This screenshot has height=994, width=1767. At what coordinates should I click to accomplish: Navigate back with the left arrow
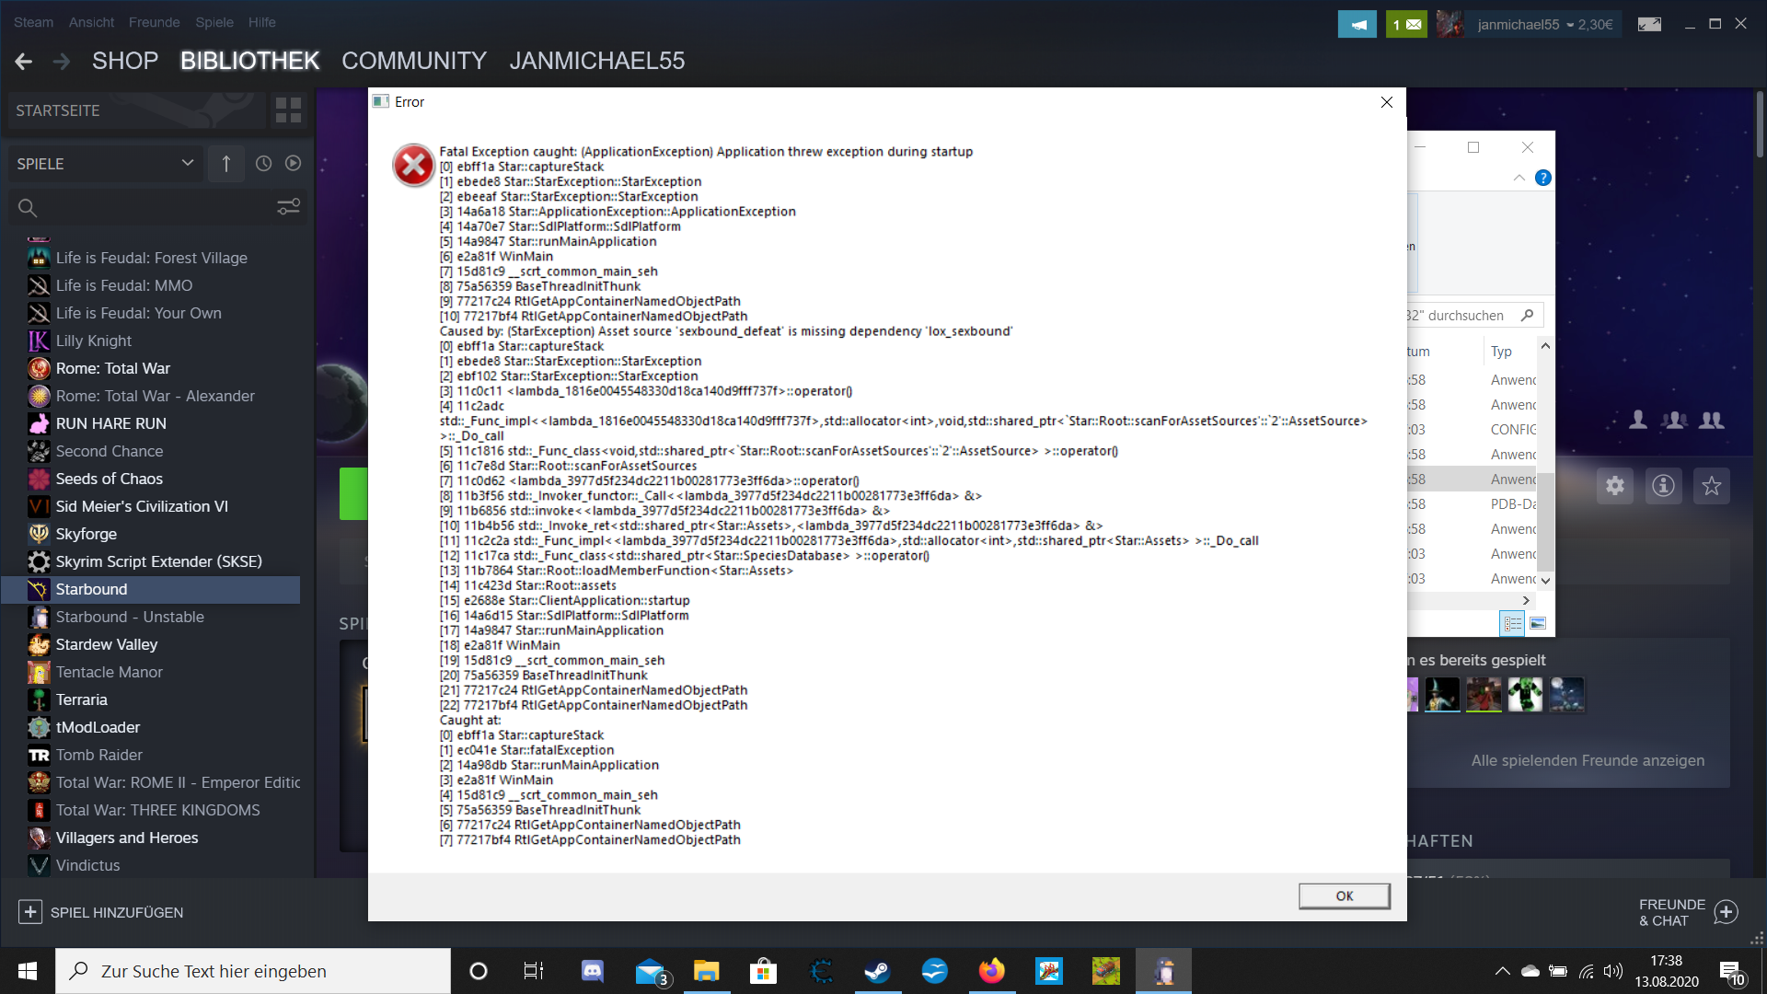click(24, 62)
